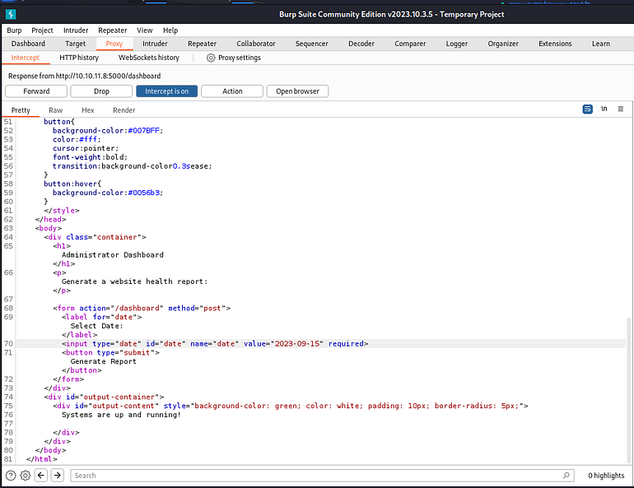Open search settings gear icon
Viewport: 634px width, 488px height.
coord(25,476)
